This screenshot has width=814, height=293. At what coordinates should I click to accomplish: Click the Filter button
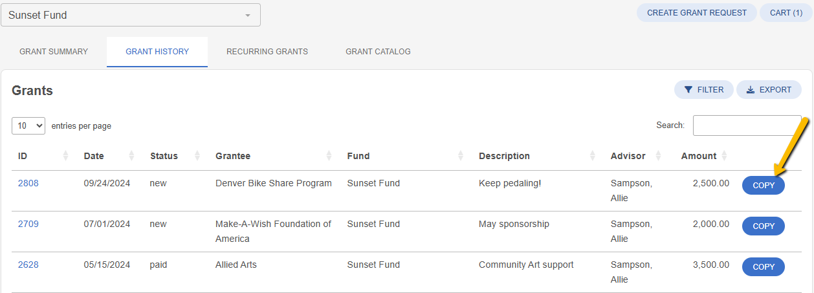[x=704, y=90]
